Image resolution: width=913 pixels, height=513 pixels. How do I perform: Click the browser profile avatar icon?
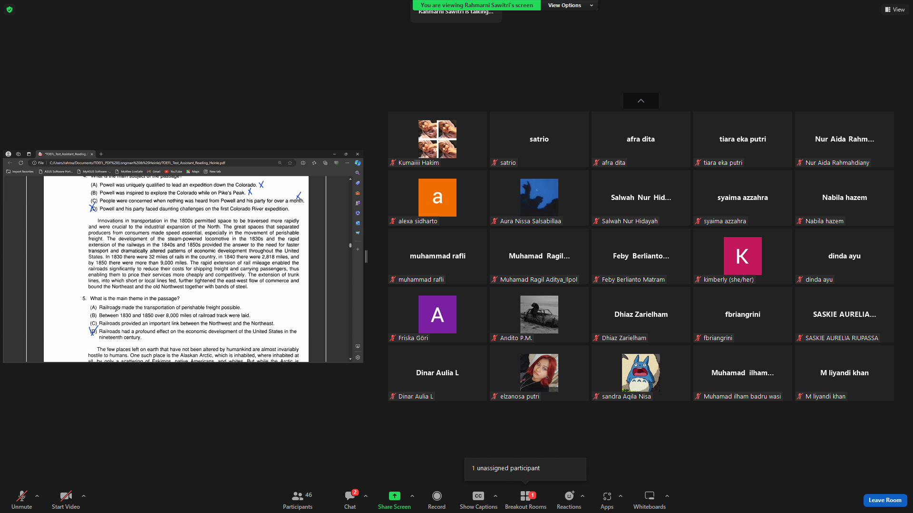[x=8, y=154]
